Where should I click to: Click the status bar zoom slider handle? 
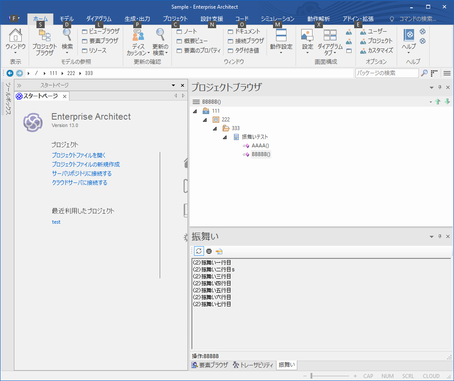[x=312, y=376]
